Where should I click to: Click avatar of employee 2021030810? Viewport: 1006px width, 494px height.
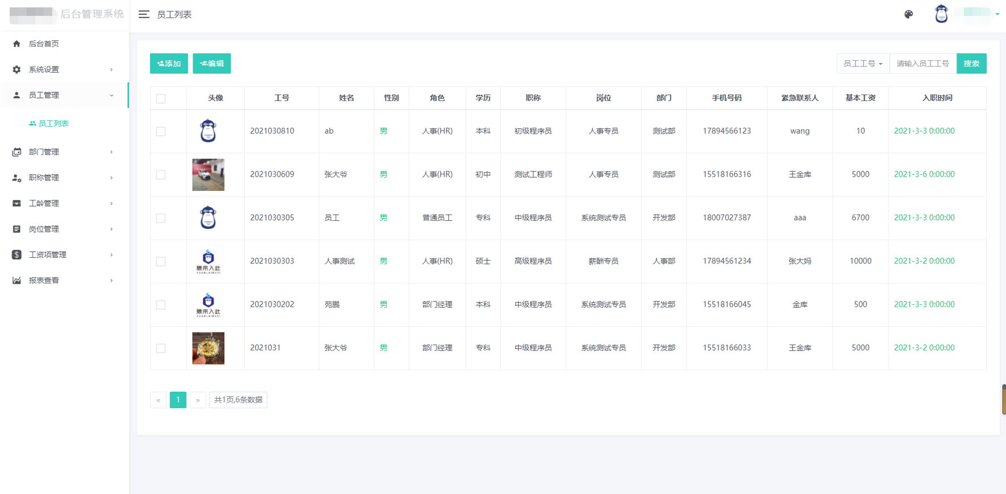(208, 131)
